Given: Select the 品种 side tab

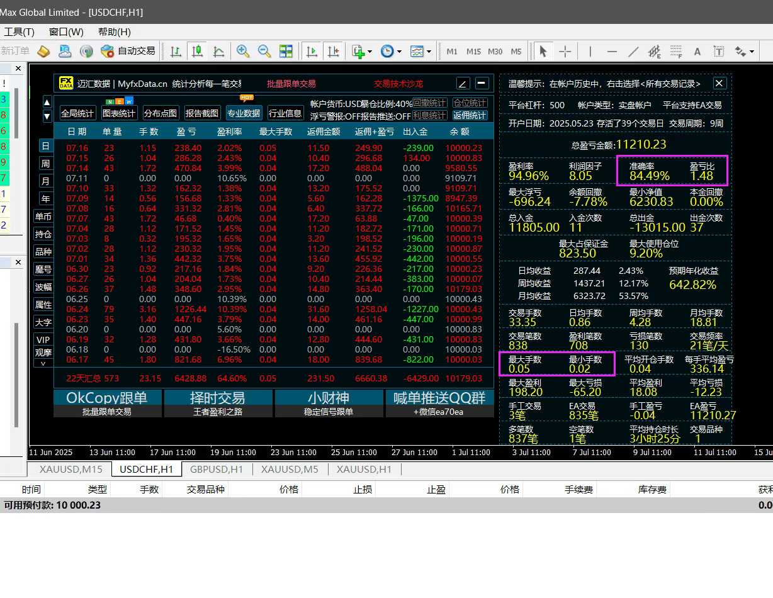Looking at the screenshot, I should click(43, 252).
